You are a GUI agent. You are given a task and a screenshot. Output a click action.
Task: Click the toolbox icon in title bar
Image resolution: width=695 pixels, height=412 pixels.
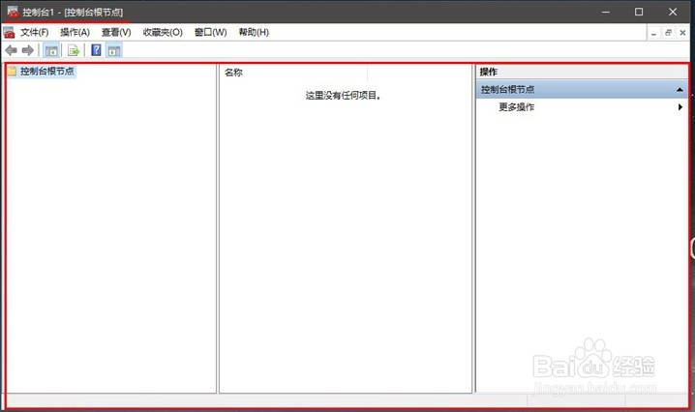coord(13,12)
